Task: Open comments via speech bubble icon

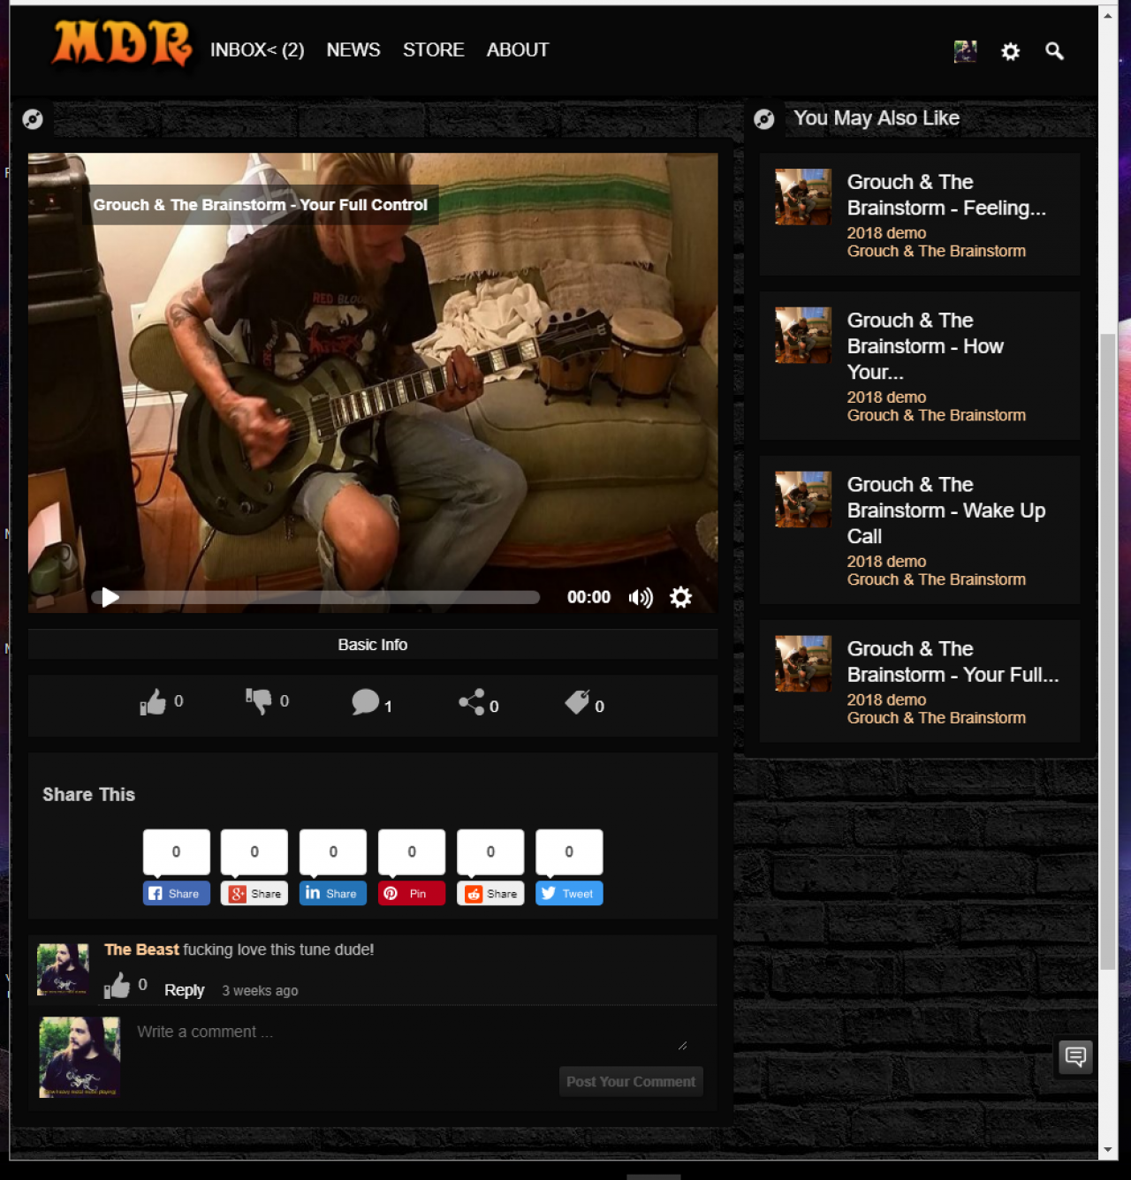Action: pos(365,702)
